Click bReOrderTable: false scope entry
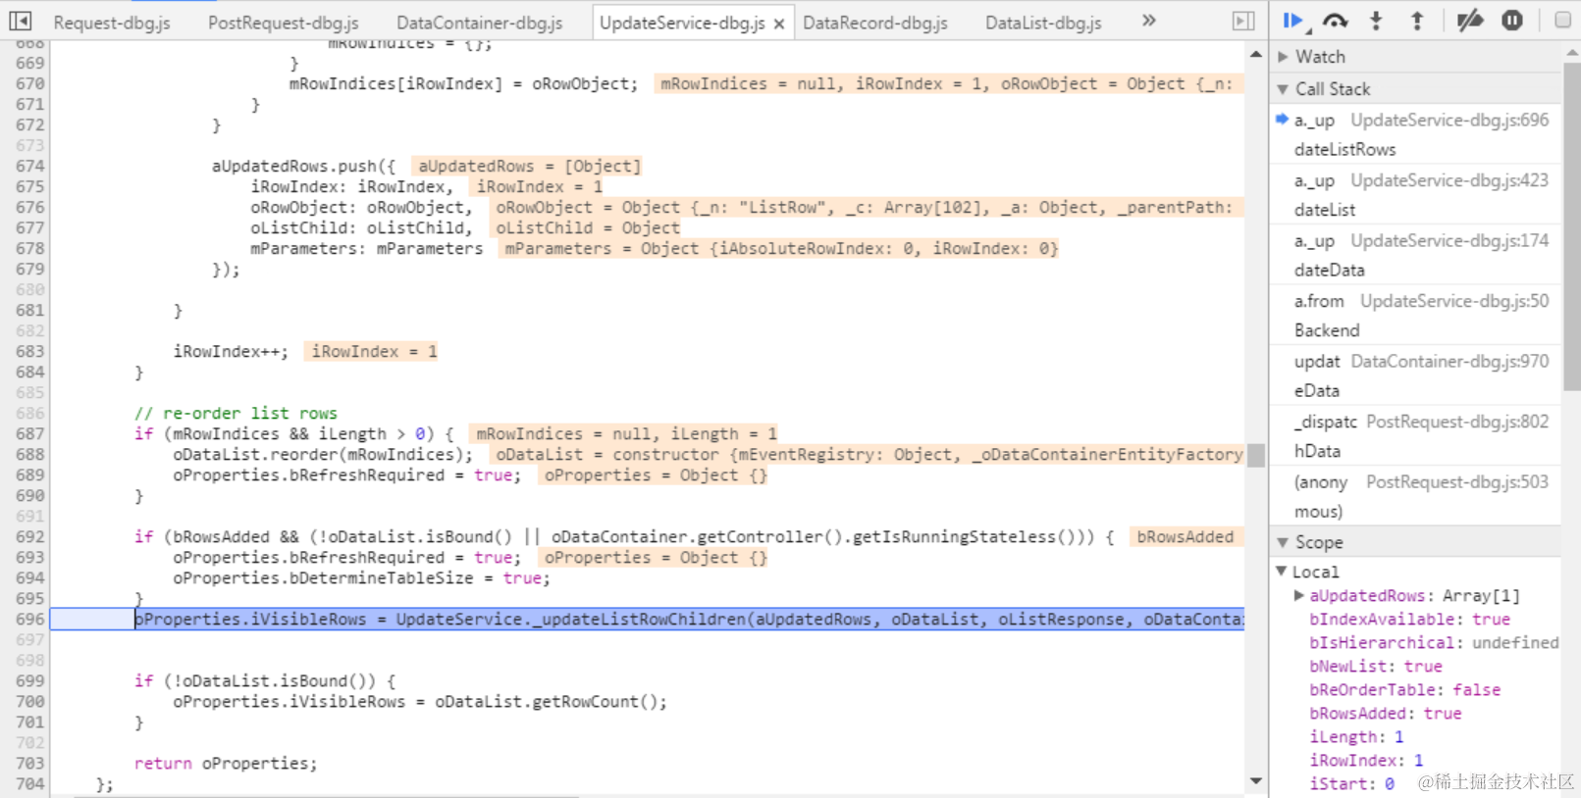The height and width of the screenshot is (798, 1581). [1404, 690]
